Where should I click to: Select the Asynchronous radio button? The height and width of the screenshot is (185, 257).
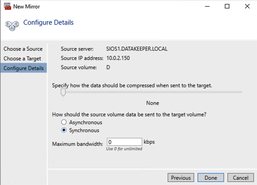pyautogui.click(x=64, y=122)
